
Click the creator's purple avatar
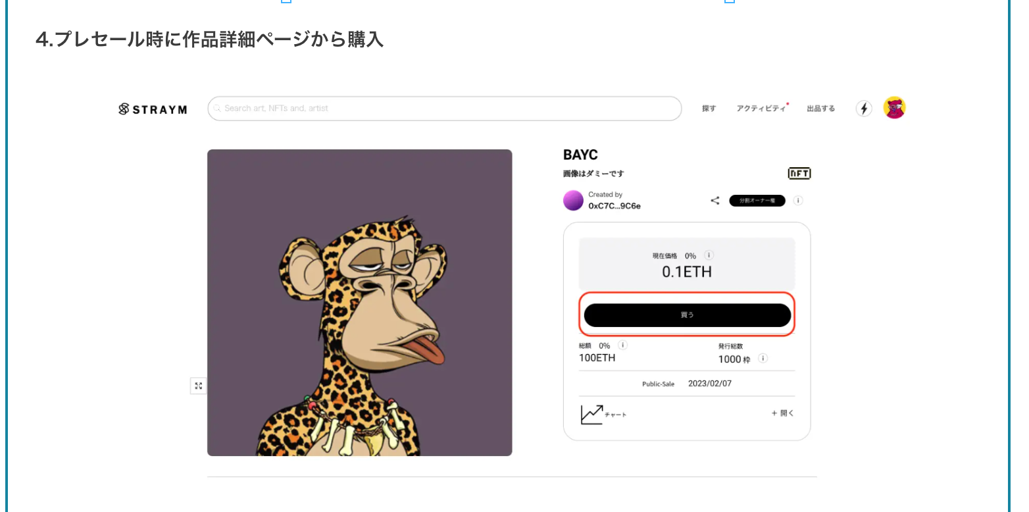[x=573, y=201]
